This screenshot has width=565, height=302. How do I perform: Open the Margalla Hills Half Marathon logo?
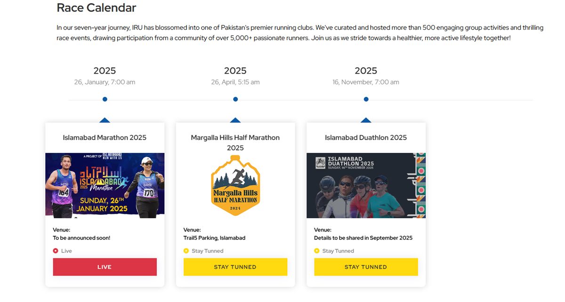[235, 185]
